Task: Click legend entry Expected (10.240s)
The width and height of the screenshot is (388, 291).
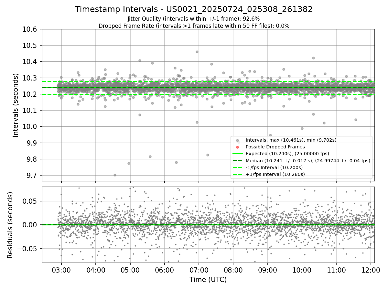Action: tap(287, 154)
